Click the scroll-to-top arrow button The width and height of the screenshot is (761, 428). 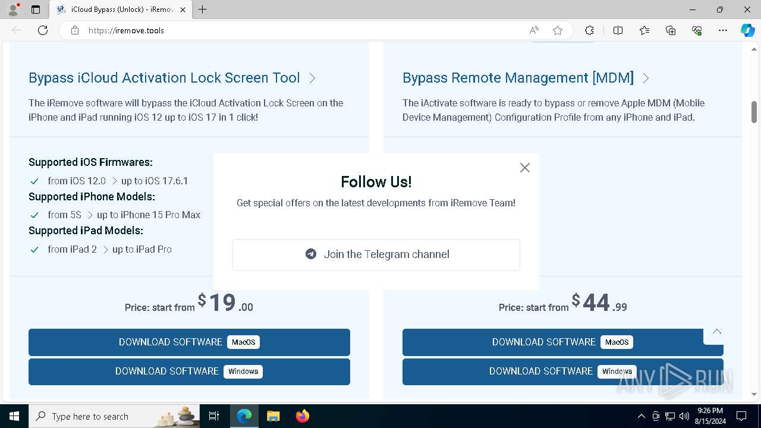click(717, 332)
